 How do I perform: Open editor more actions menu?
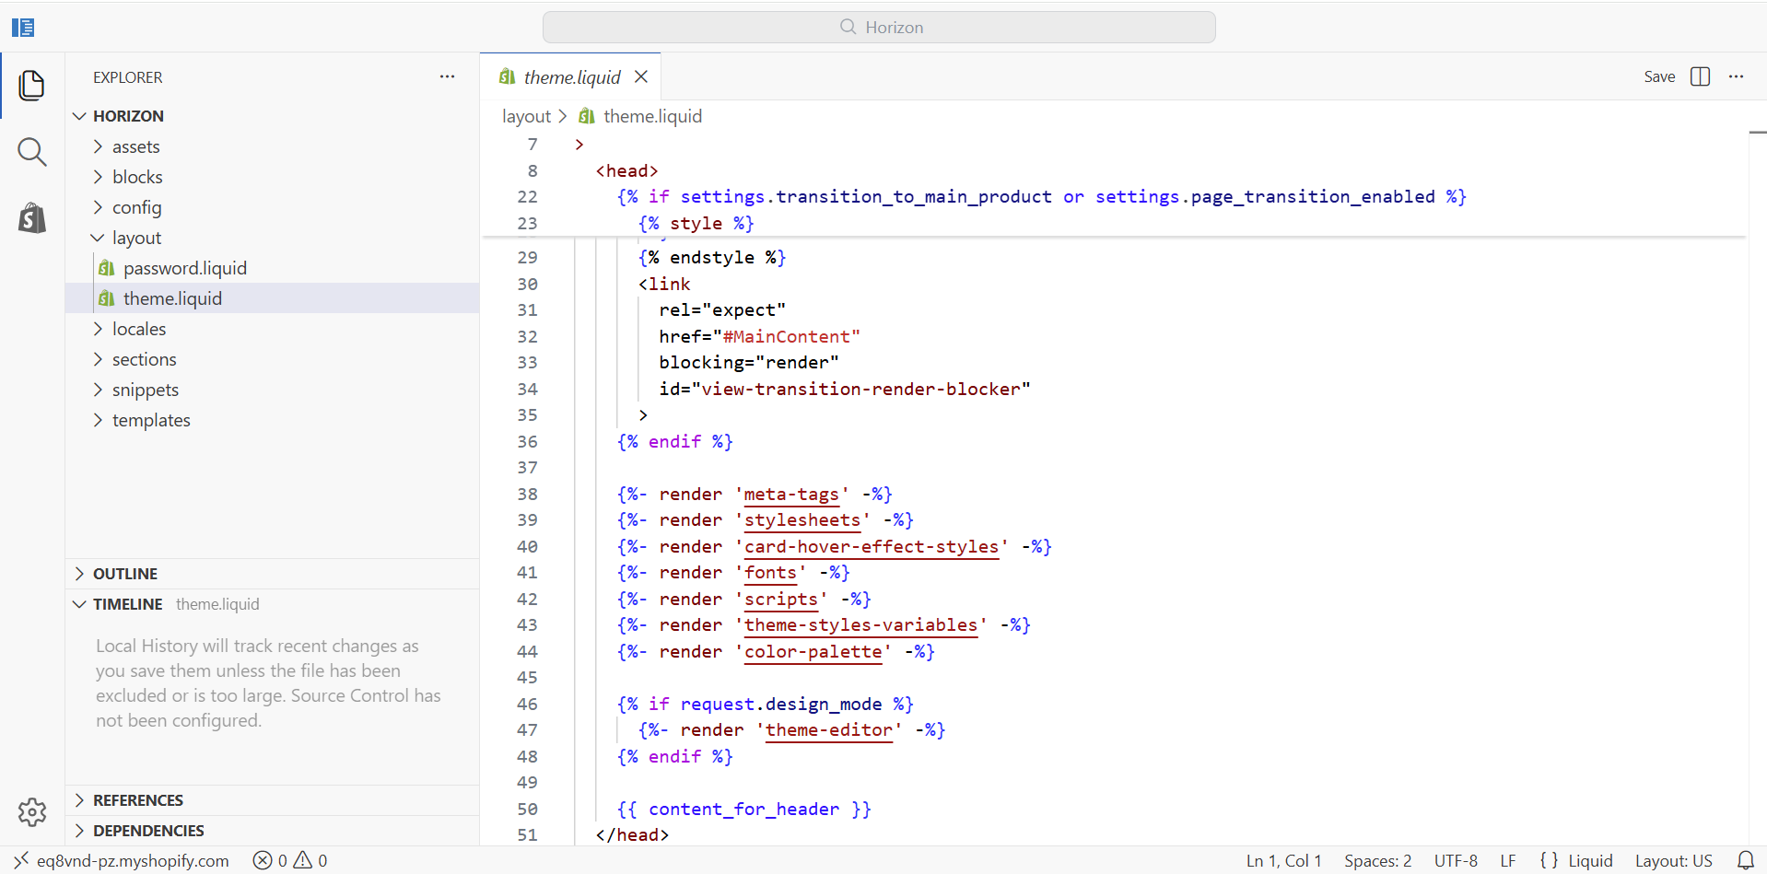click(1737, 76)
